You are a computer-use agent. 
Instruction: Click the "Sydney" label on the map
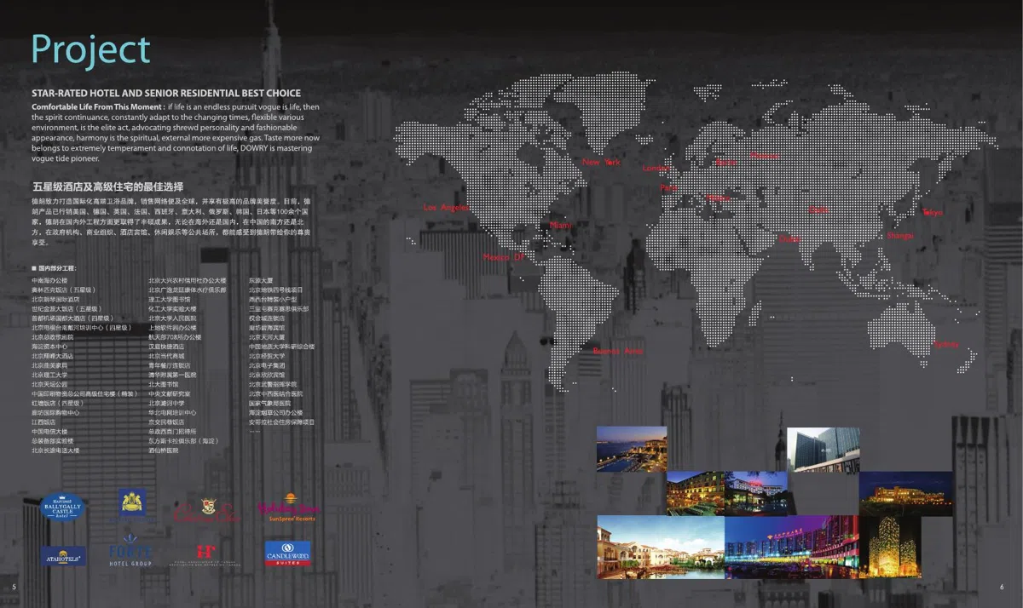946,345
